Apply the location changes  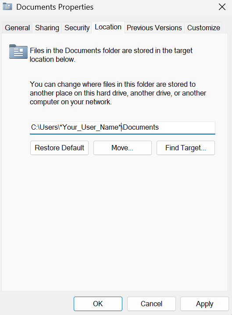tap(204, 304)
